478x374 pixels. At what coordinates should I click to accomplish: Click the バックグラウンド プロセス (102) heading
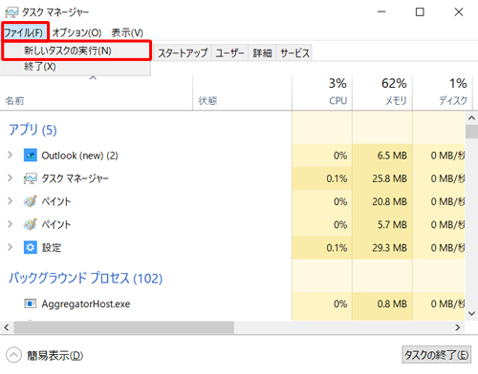pyautogui.click(x=85, y=278)
